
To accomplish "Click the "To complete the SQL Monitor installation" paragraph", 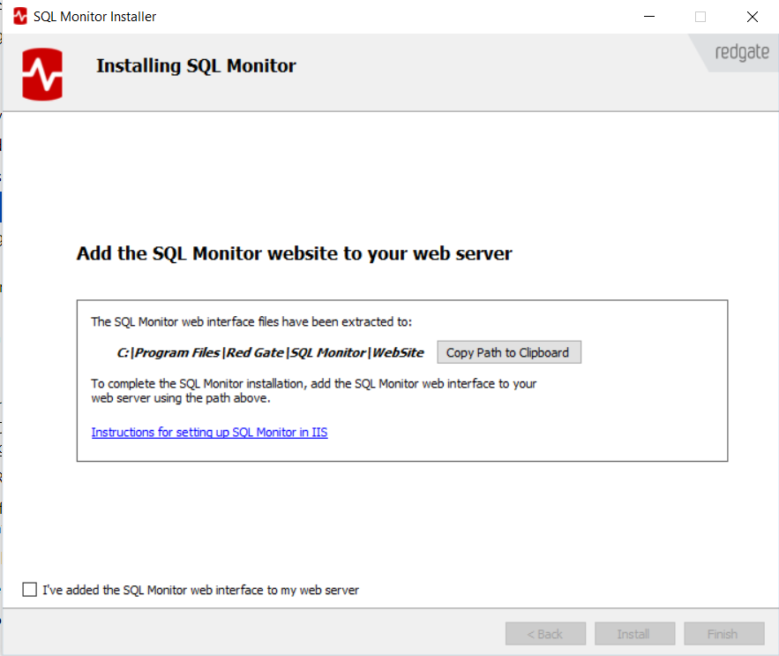I will click(x=313, y=391).
